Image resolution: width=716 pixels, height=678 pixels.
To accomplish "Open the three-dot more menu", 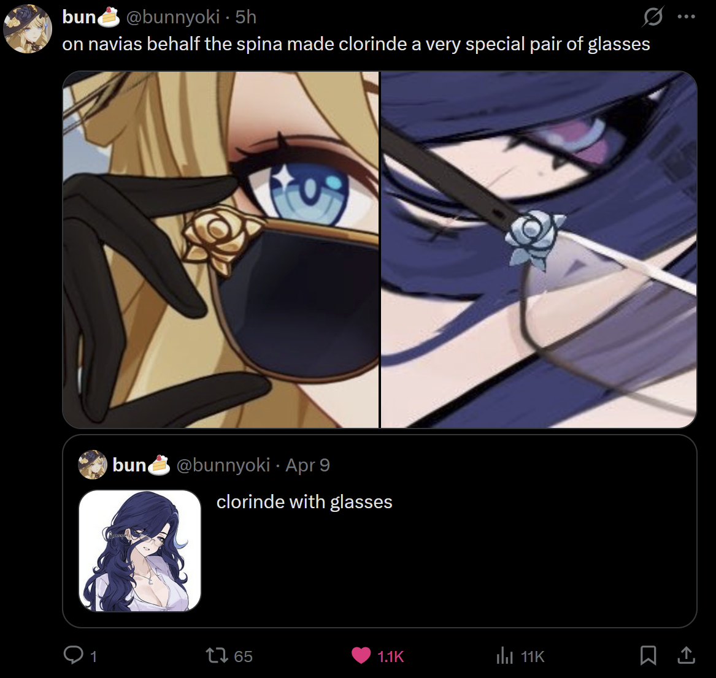I will [x=687, y=17].
